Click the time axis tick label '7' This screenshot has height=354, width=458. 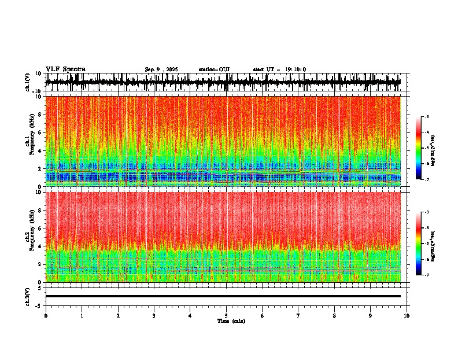[298, 316]
